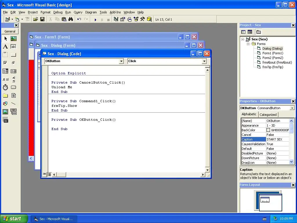Collapse the Sex (Sex) project node

pyautogui.click(x=243, y=39)
